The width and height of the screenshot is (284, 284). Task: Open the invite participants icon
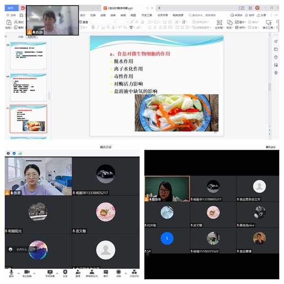[x=78, y=272]
